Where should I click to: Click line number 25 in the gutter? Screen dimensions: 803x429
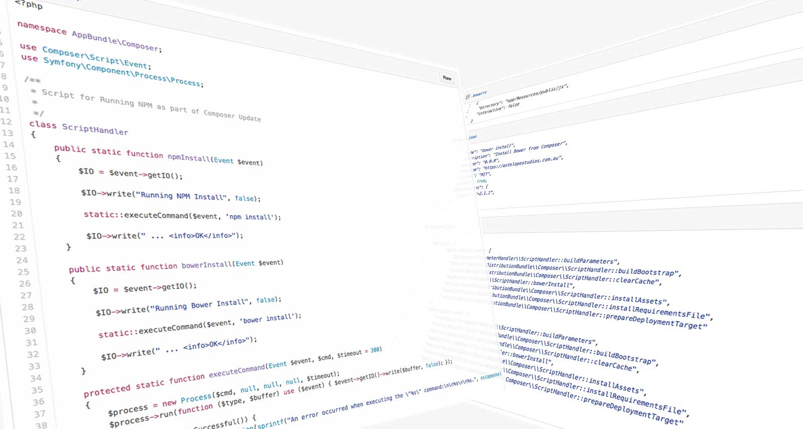pyautogui.click(x=23, y=272)
